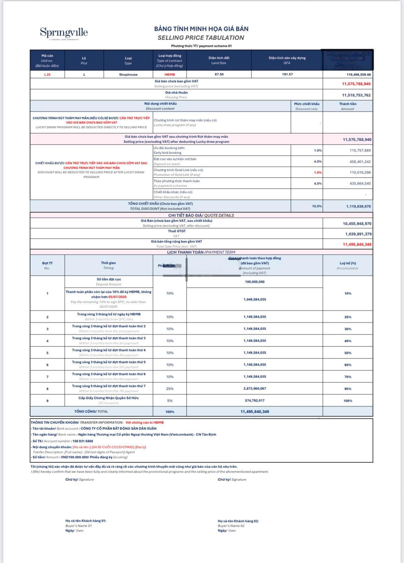Click the Springville logo
Viewport: 404px width, 563px height.
tap(64, 33)
